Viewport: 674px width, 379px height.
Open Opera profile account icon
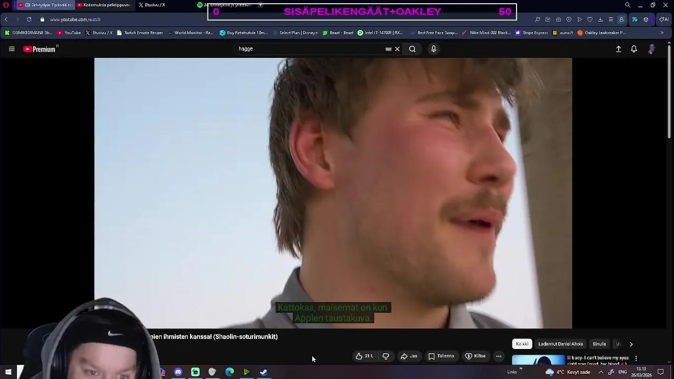tap(621, 19)
